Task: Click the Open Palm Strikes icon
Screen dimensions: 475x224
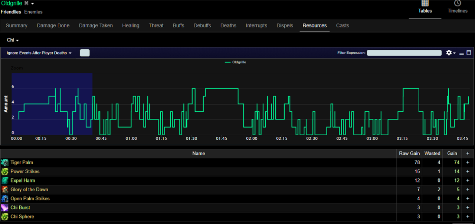Action: [x=5, y=198]
